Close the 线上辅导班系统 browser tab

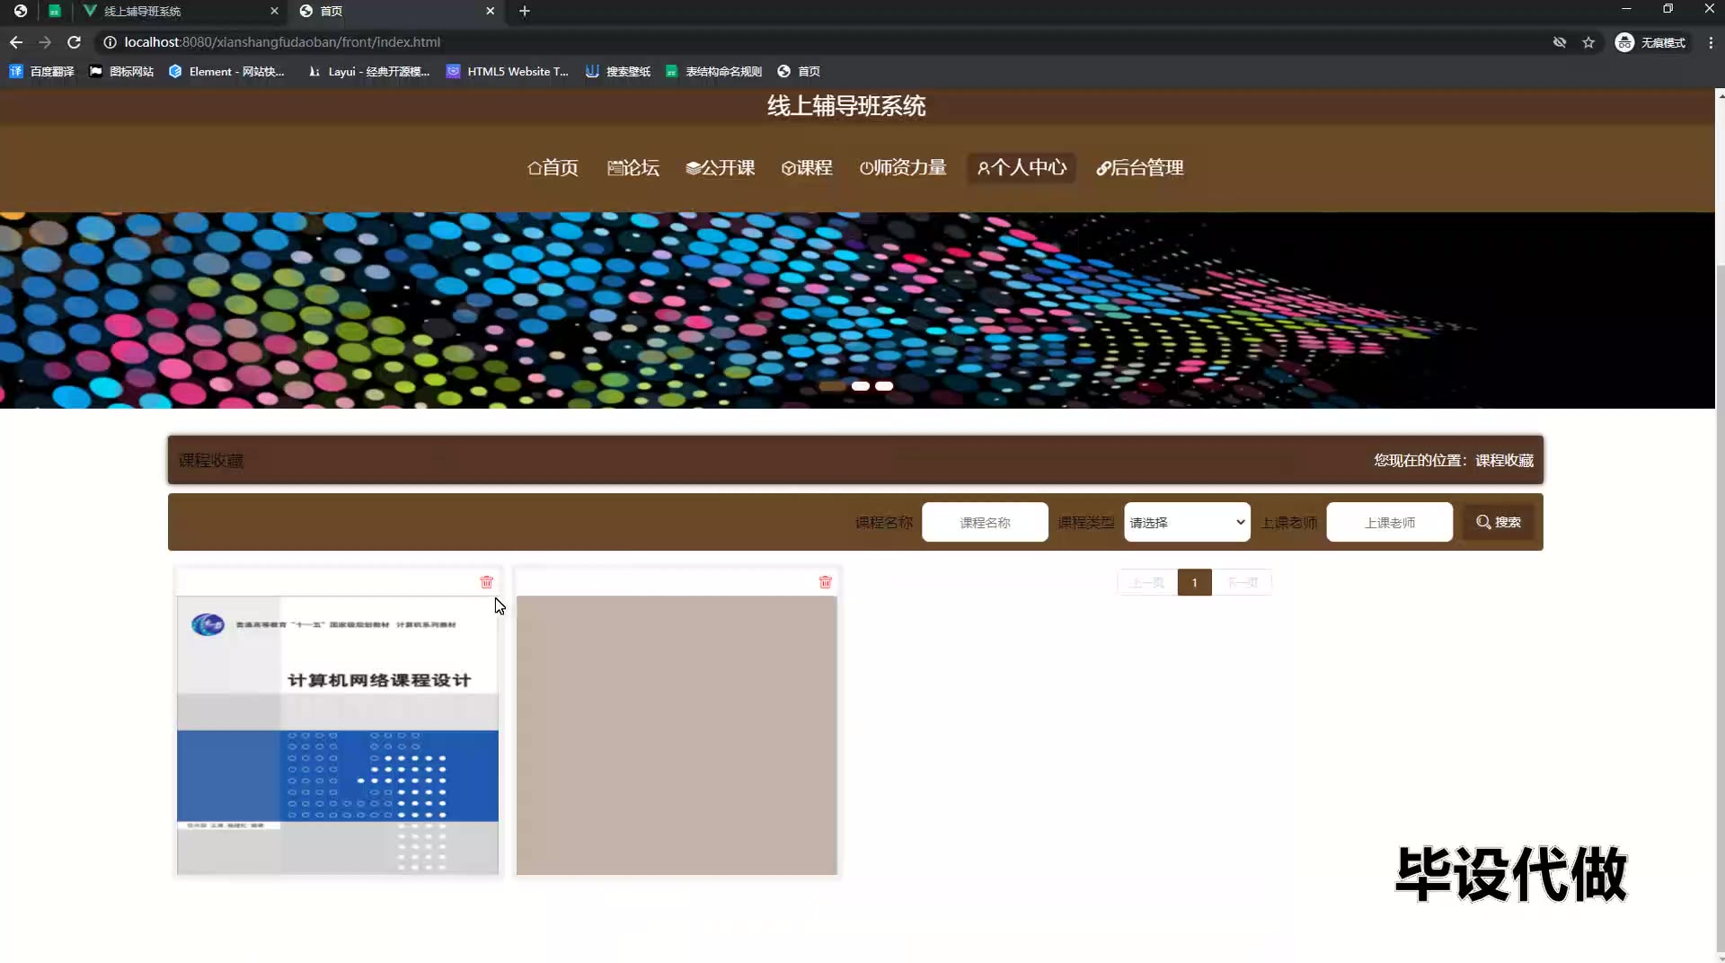click(275, 11)
